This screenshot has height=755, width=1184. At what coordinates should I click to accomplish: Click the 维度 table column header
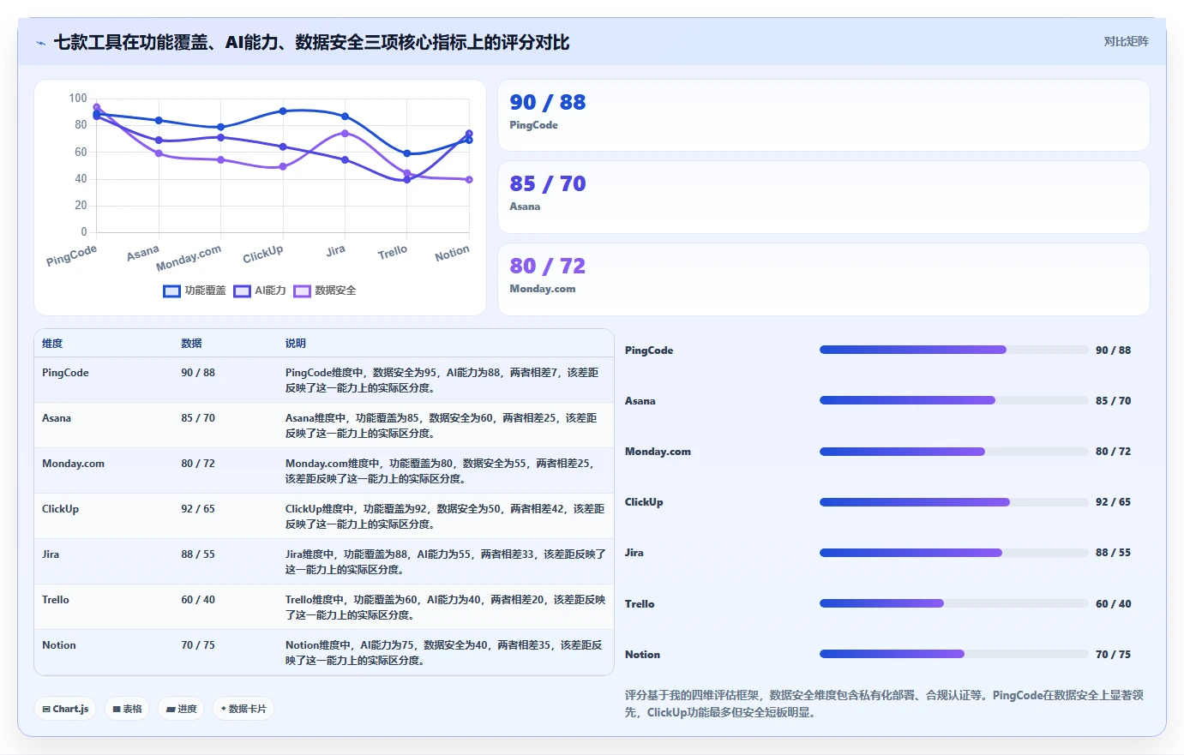pos(52,343)
